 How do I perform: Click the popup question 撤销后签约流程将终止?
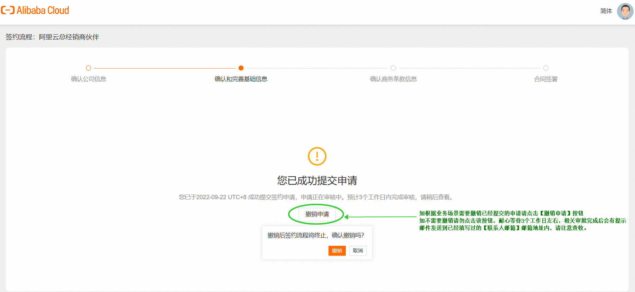pos(316,235)
